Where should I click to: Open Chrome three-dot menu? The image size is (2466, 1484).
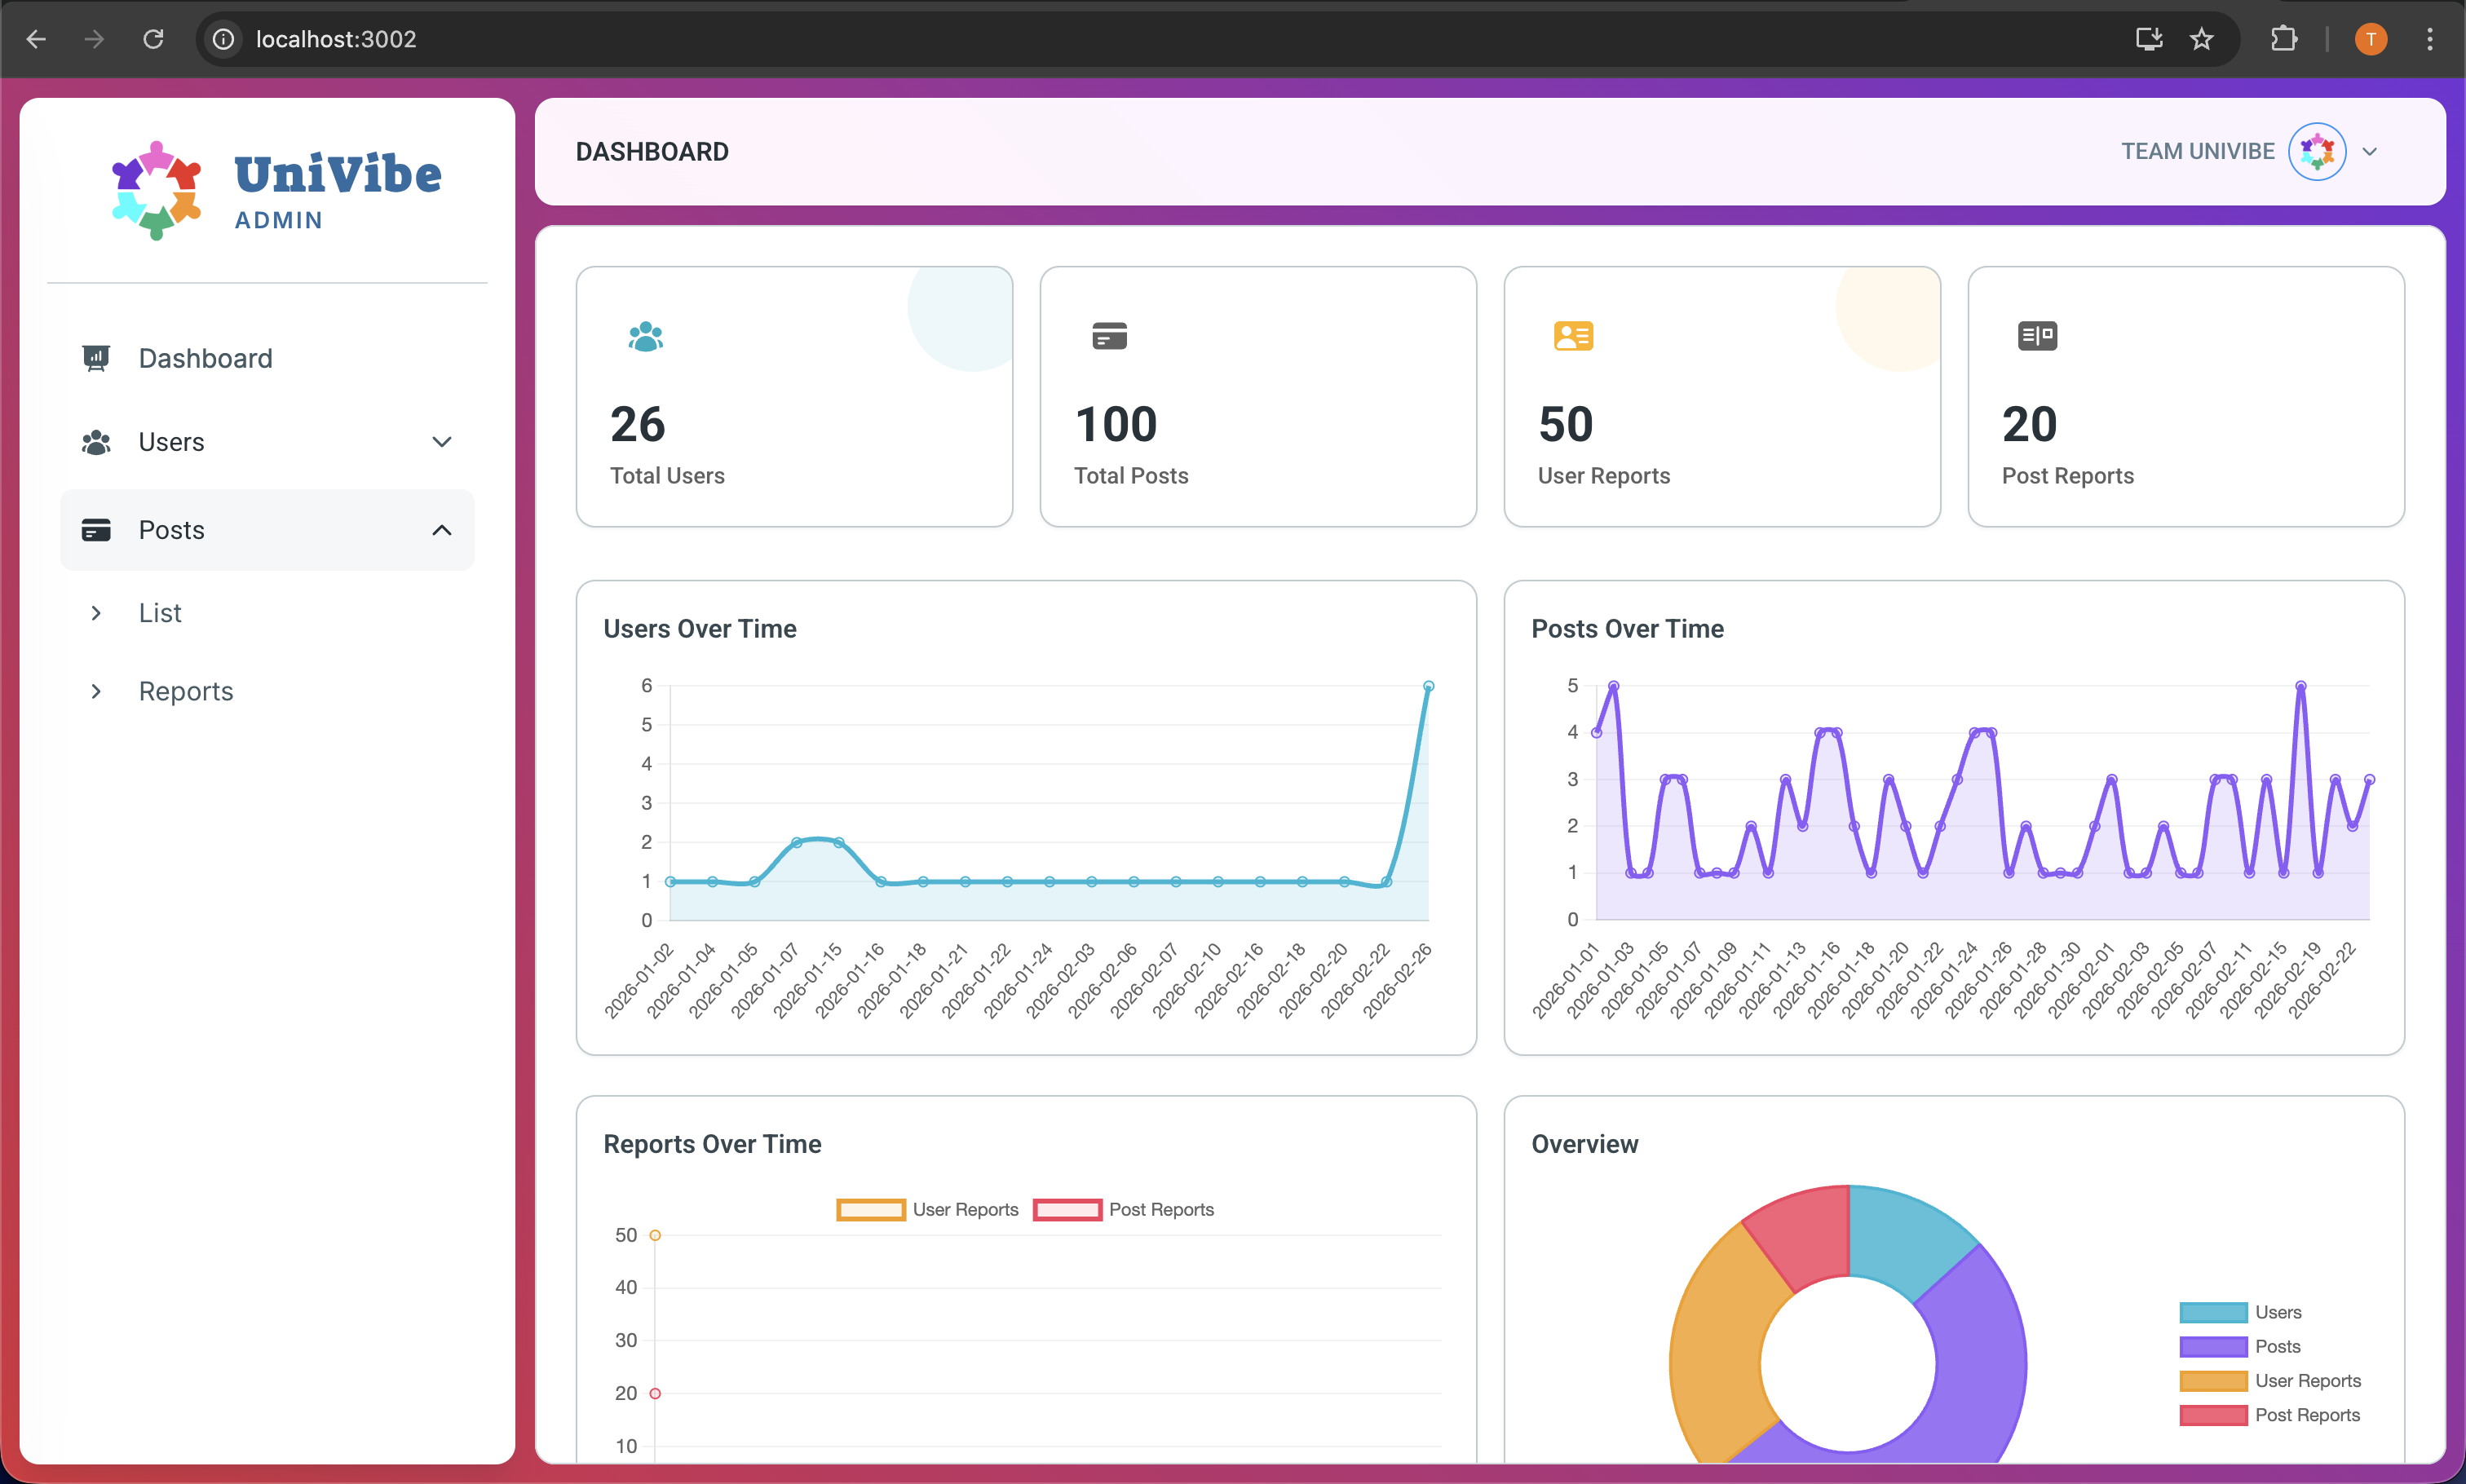[x=2430, y=39]
